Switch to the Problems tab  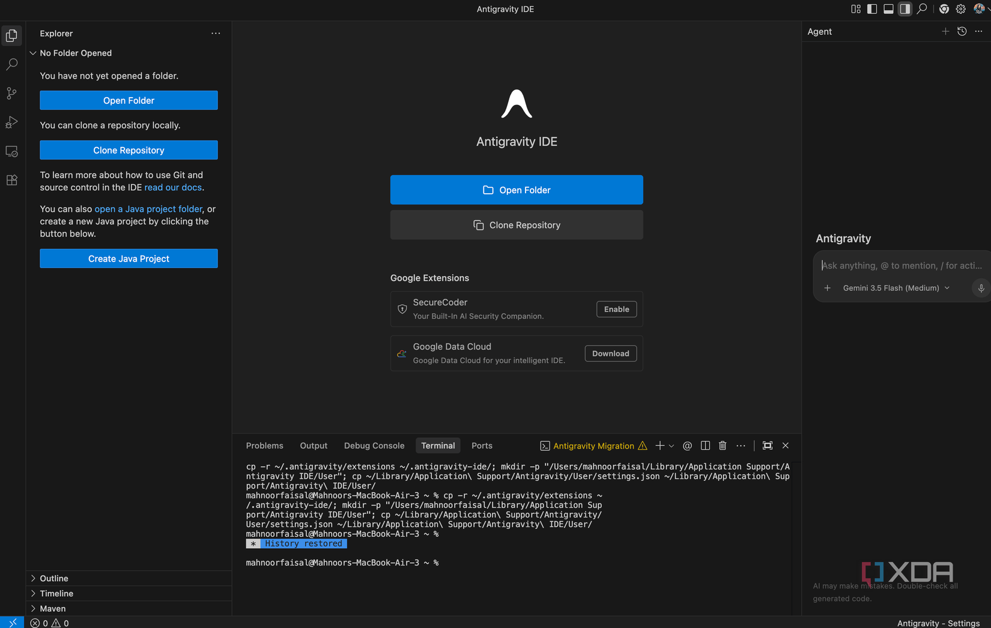264,446
